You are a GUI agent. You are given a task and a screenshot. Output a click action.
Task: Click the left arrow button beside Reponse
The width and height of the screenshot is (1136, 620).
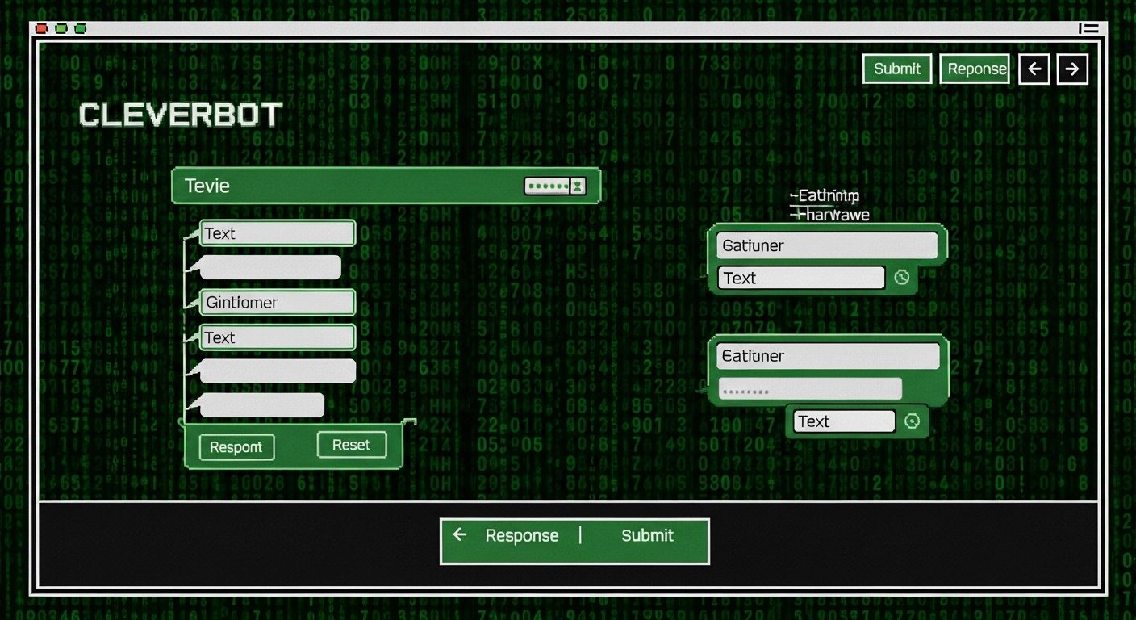[1034, 69]
